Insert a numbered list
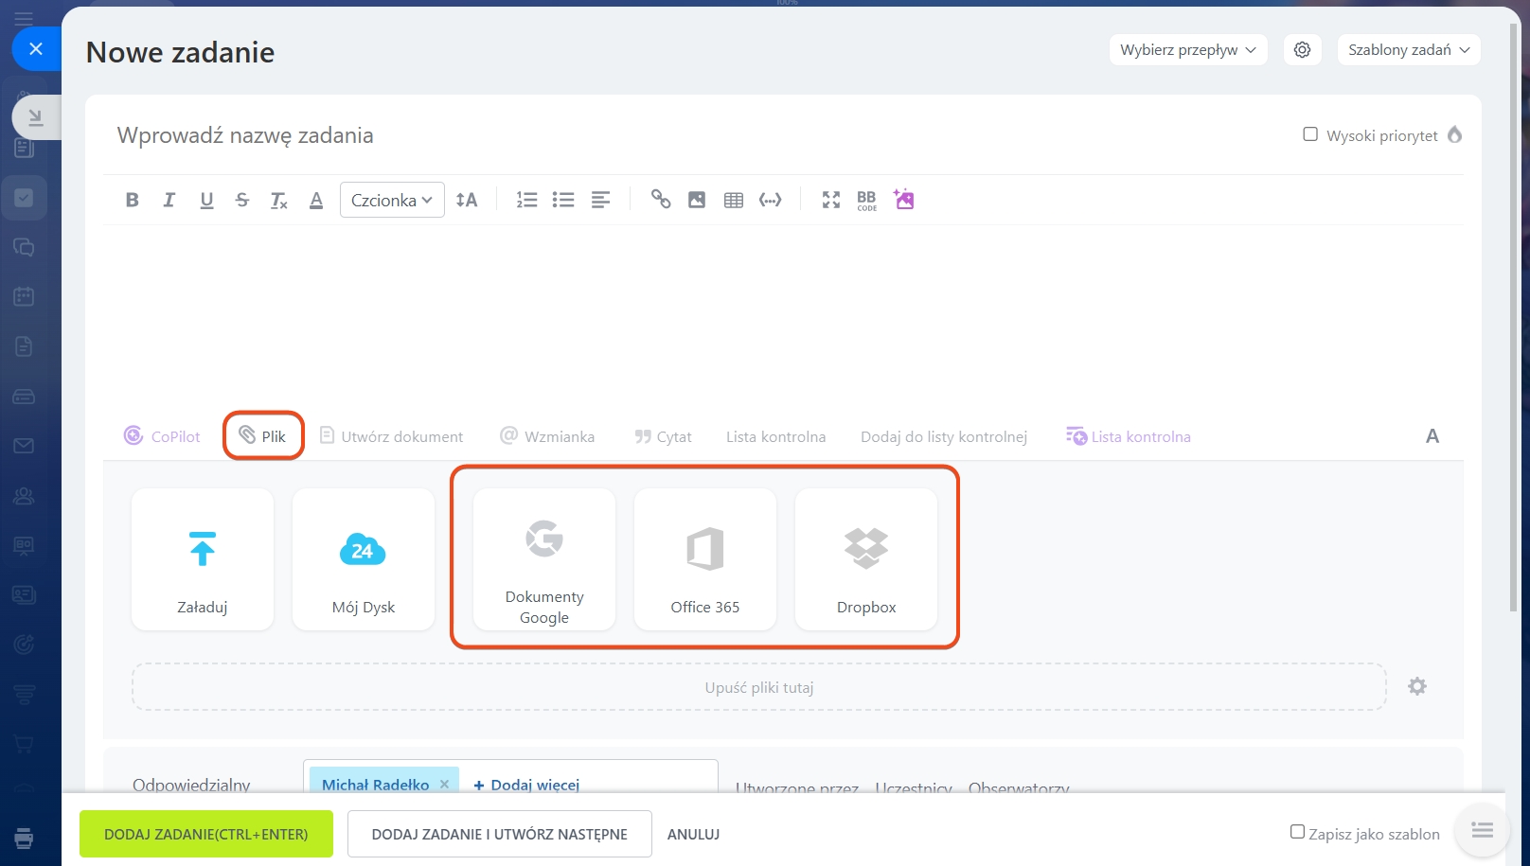 click(x=526, y=200)
